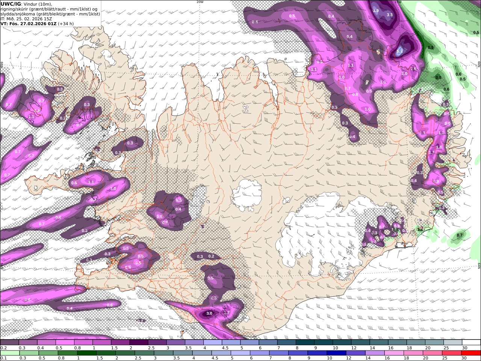Click the 'rigning/skúrir' description line
Viewport: 481px width, 361px height.
[x=50, y=9]
